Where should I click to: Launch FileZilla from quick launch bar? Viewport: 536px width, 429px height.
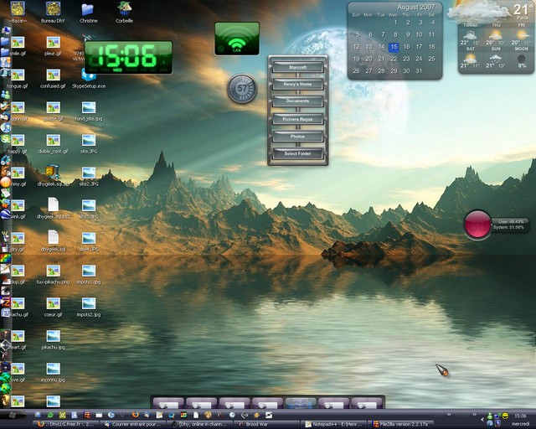(x=87, y=415)
